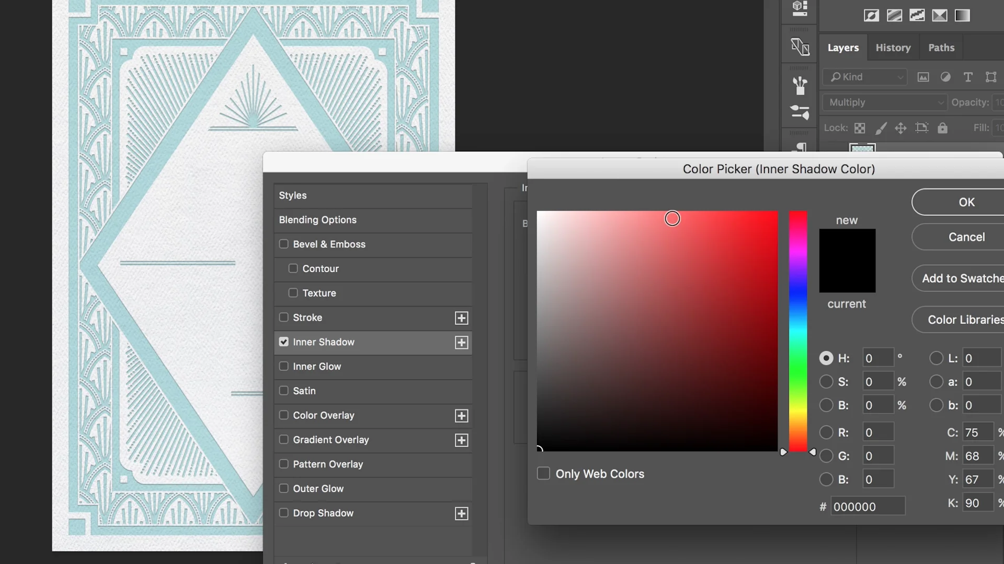Viewport: 1004px width, 564px height.
Task: Switch to the History tab
Action: click(893, 48)
